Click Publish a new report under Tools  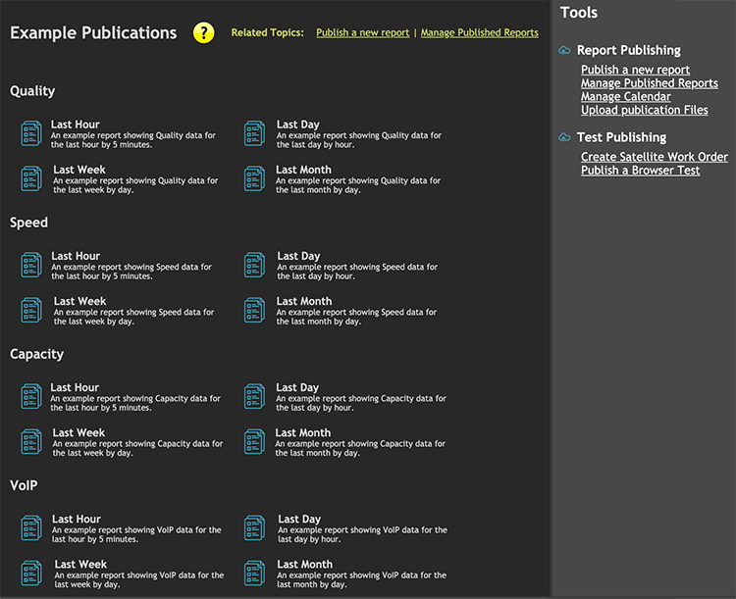(635, 70)
